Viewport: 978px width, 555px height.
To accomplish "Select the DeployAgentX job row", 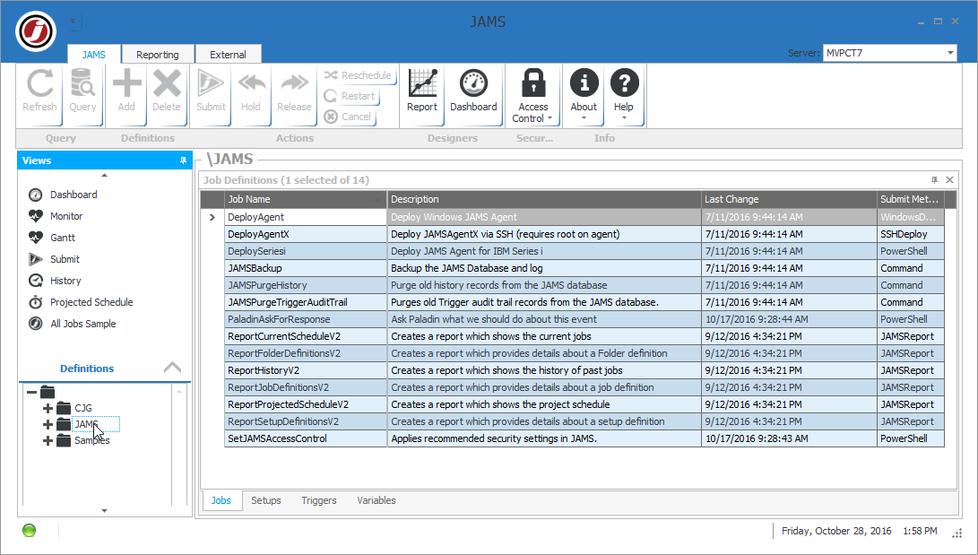I will [x=584, y=235].
